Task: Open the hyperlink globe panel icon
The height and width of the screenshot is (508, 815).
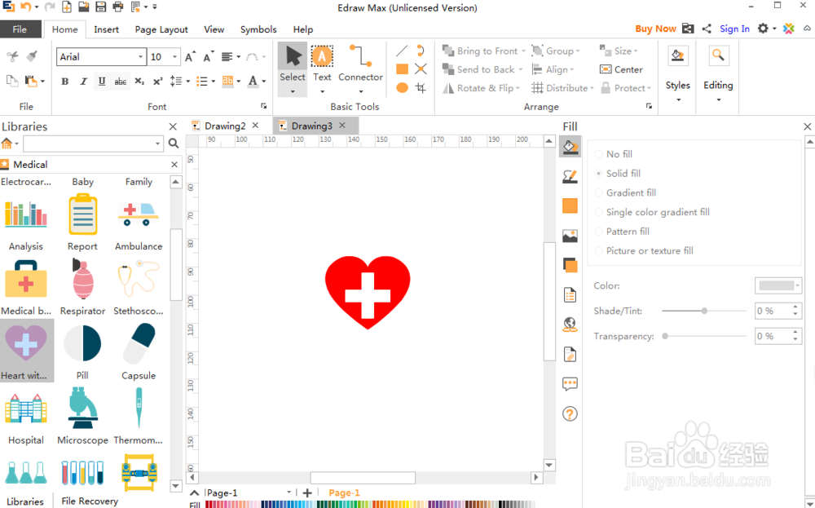Action: tap(570, 325)
